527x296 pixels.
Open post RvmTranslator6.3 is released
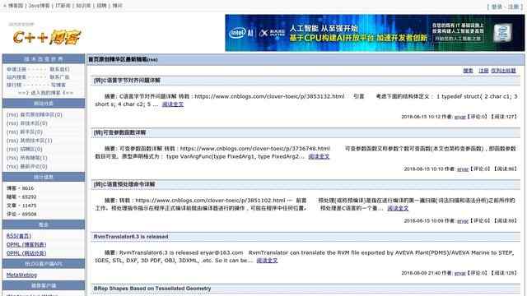coord(131,237)
